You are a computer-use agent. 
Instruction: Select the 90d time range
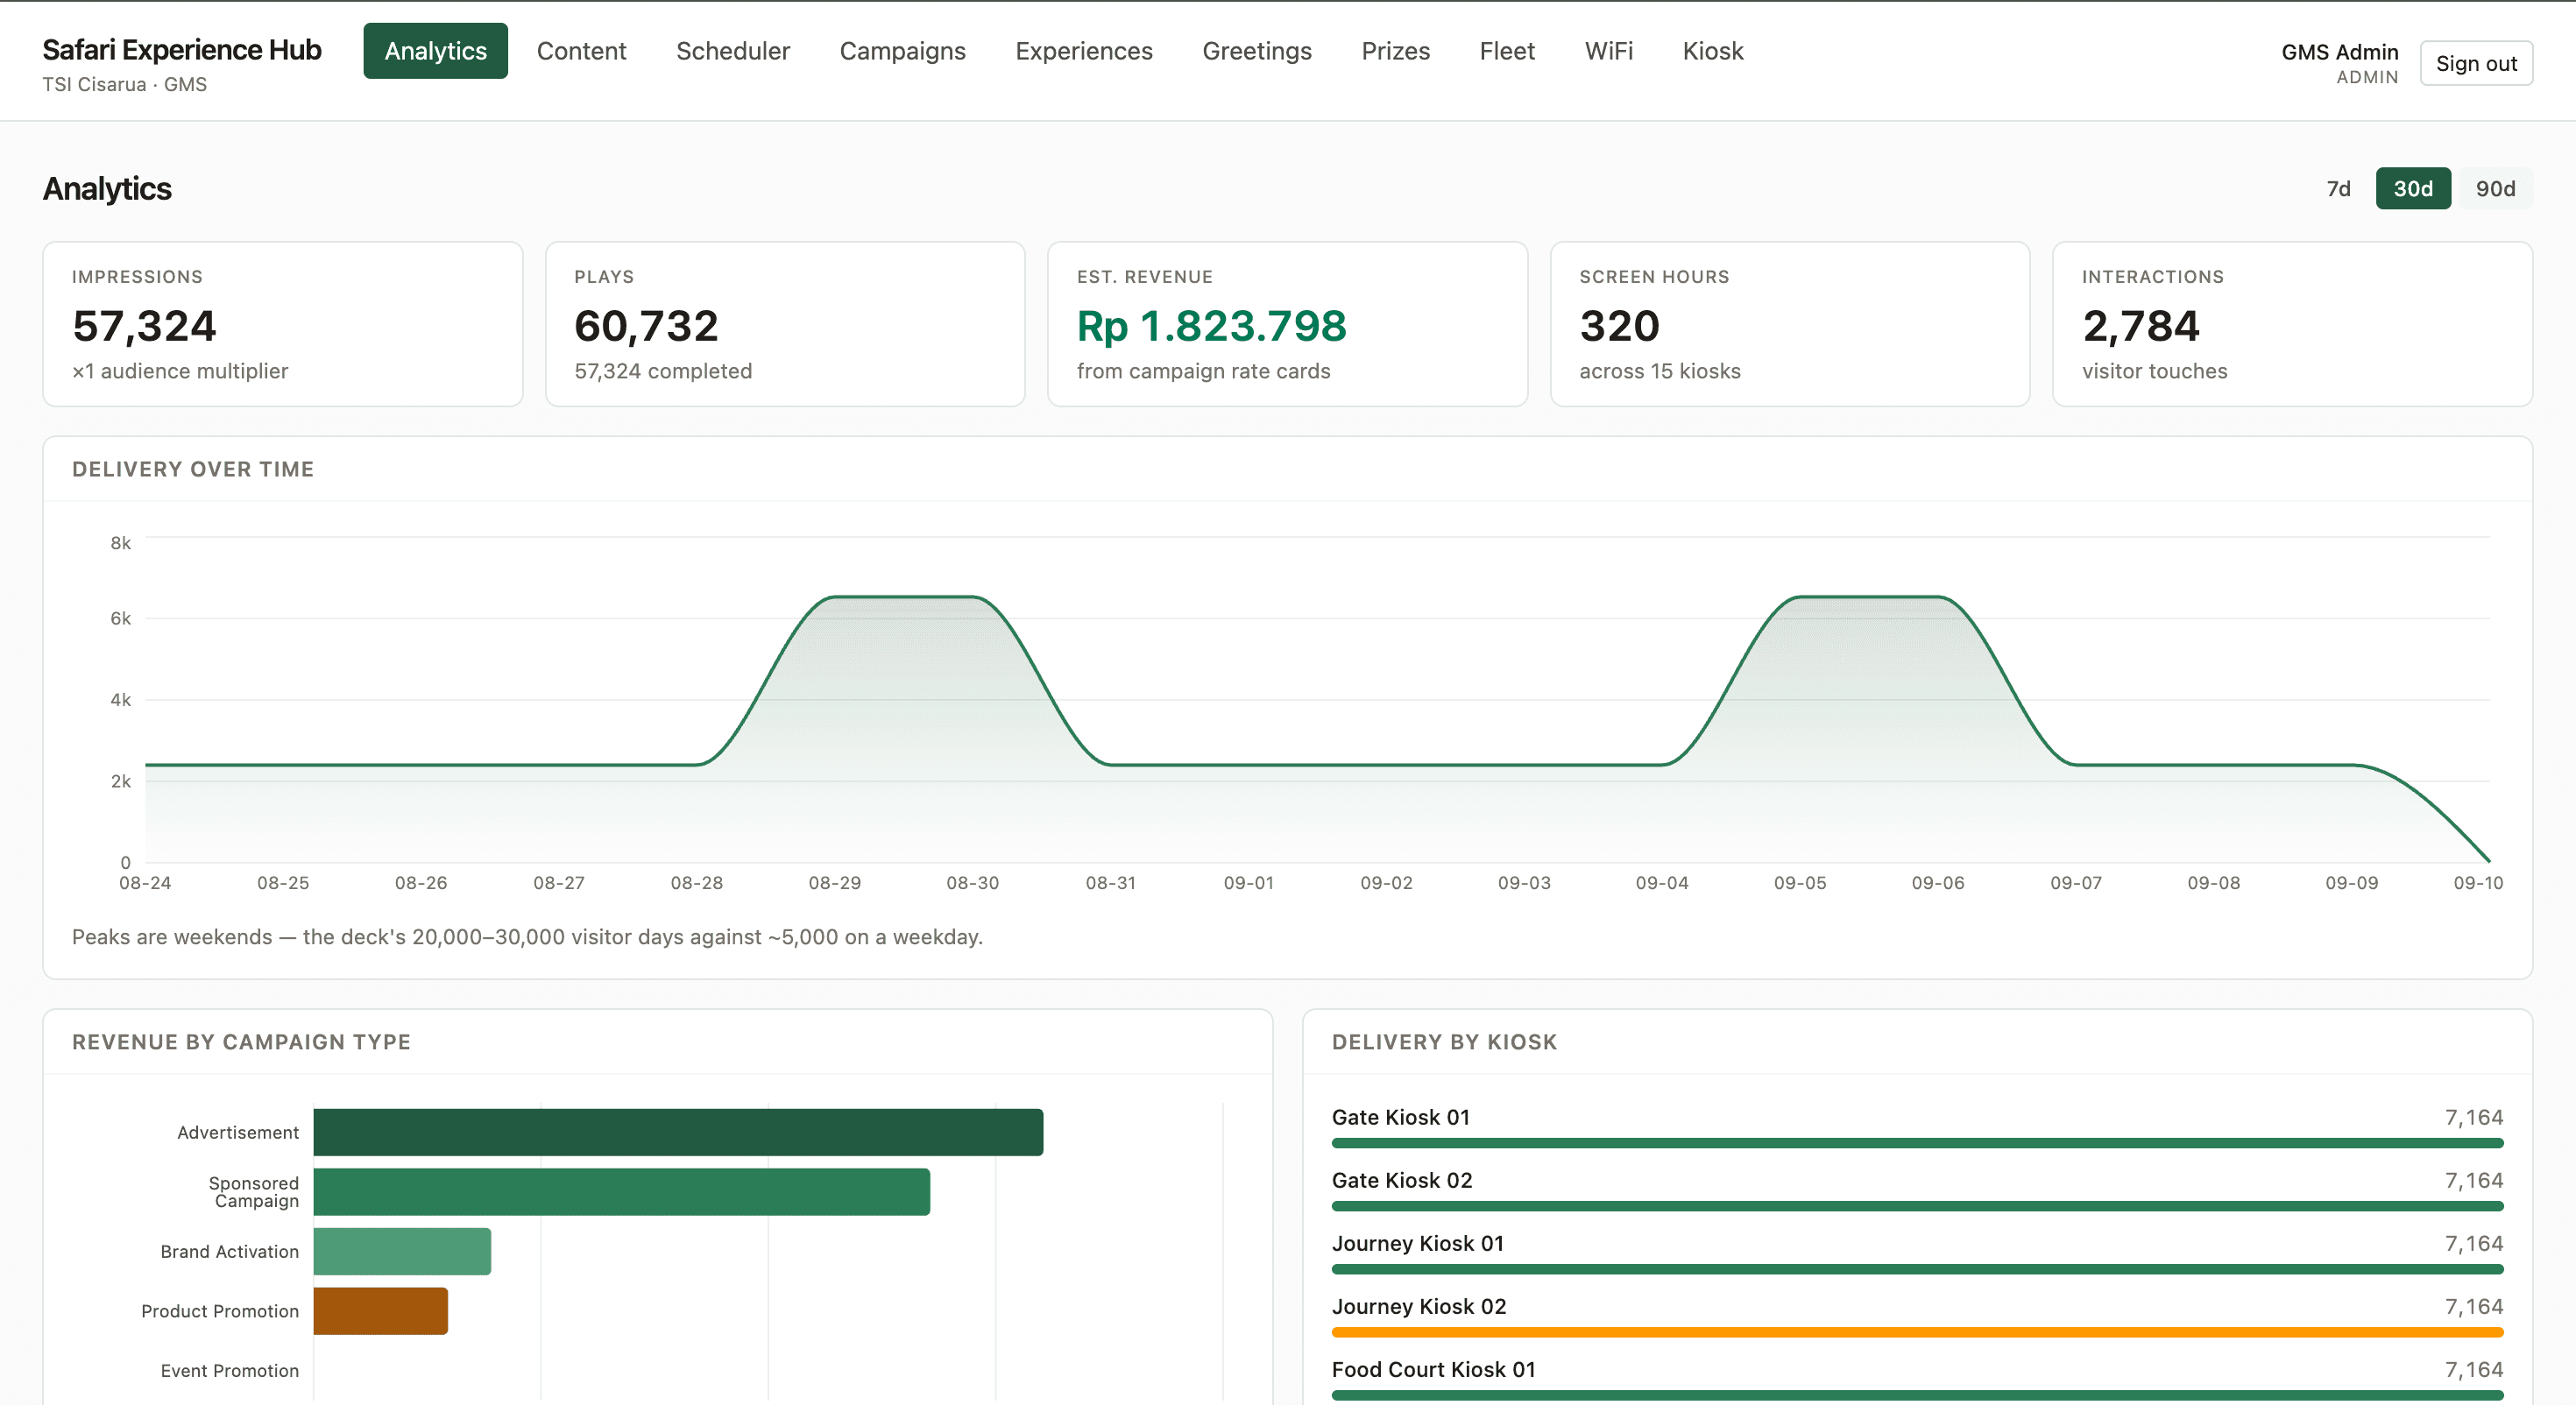(x=2495, y=188)
